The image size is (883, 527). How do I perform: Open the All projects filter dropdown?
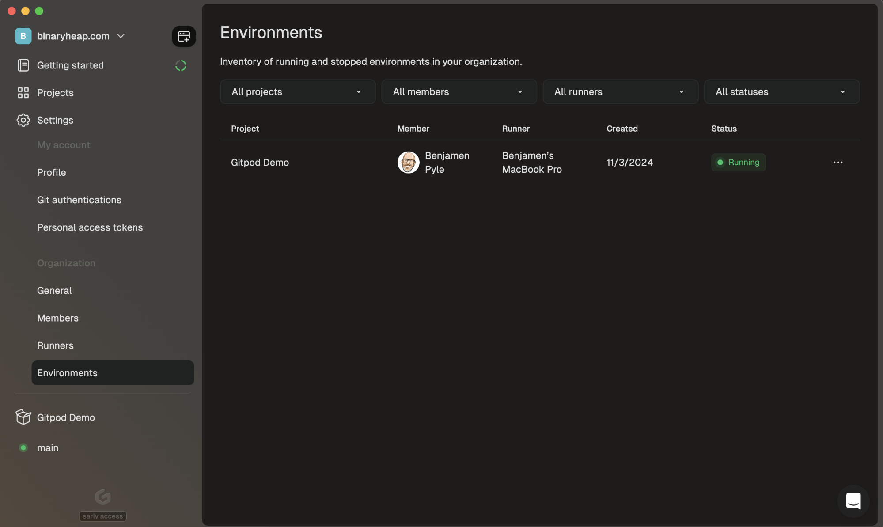click(x=298, y=92)
